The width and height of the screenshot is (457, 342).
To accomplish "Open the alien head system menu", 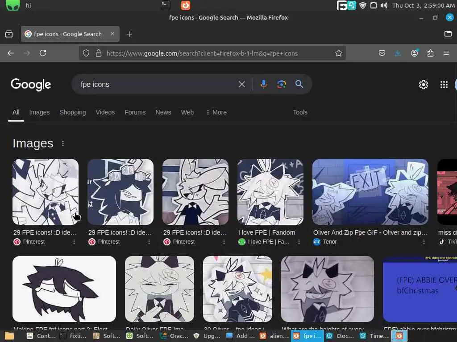I will coord(13,5).
